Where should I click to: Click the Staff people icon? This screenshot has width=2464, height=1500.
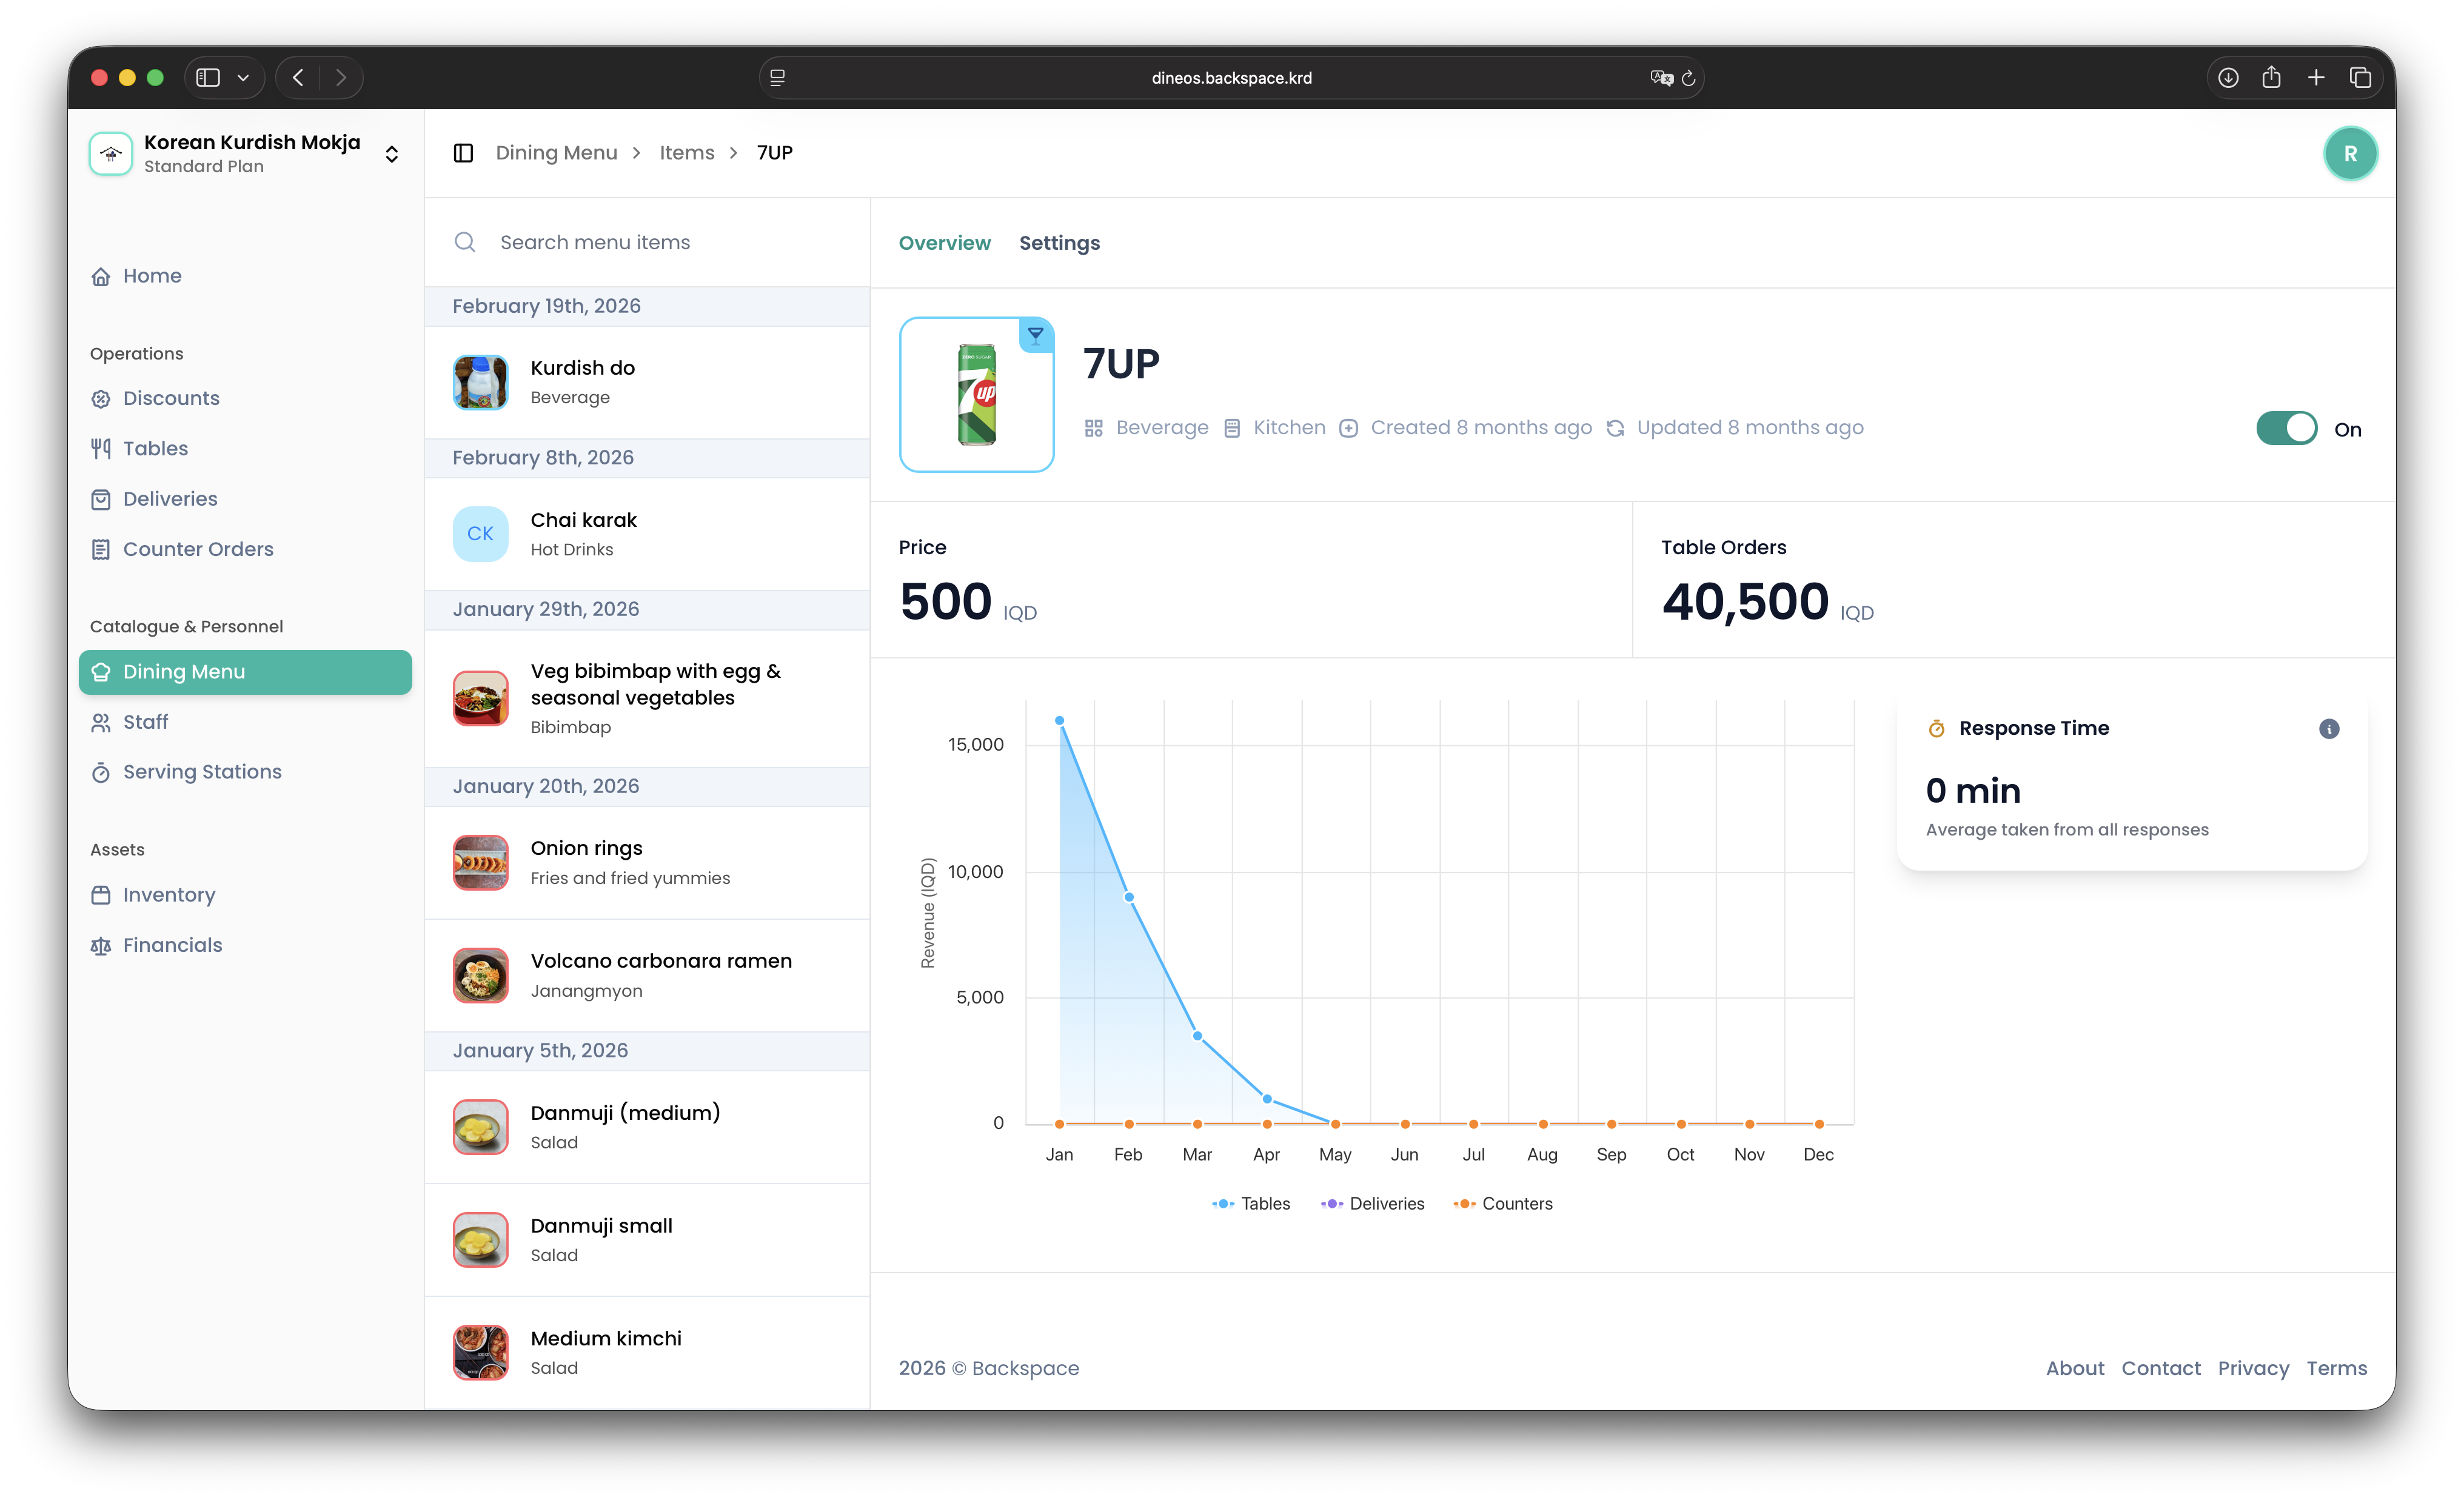(x=101, y=722)
